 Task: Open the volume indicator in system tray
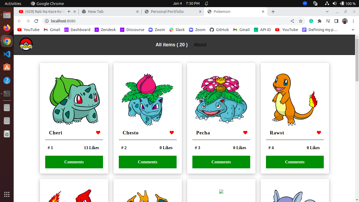pos(335,3)
